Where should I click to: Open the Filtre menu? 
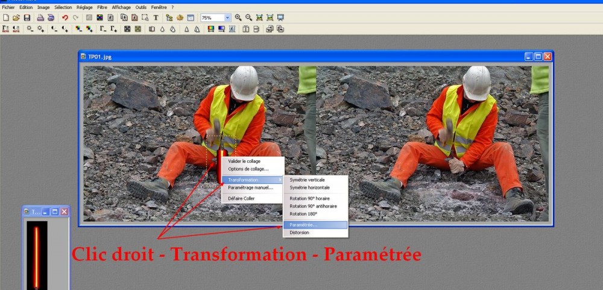102,7
